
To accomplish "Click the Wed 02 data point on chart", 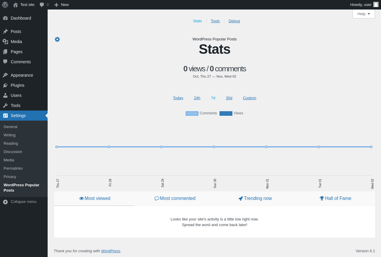I will (x=371, y=147).
